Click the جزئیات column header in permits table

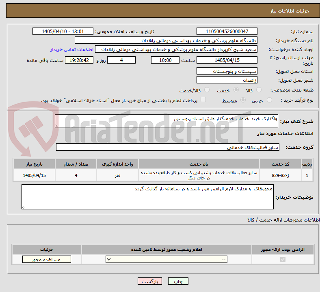[x=47, y=249]
